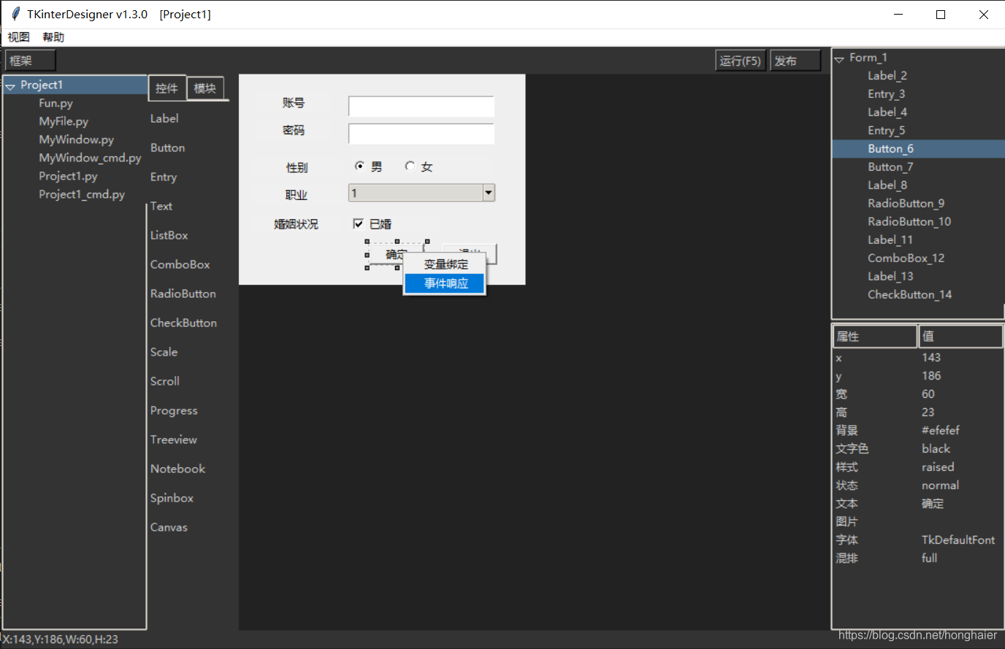Pick the Scale widget from palette
Screen dimensions: 1005x649
click(x=164, y=352)
